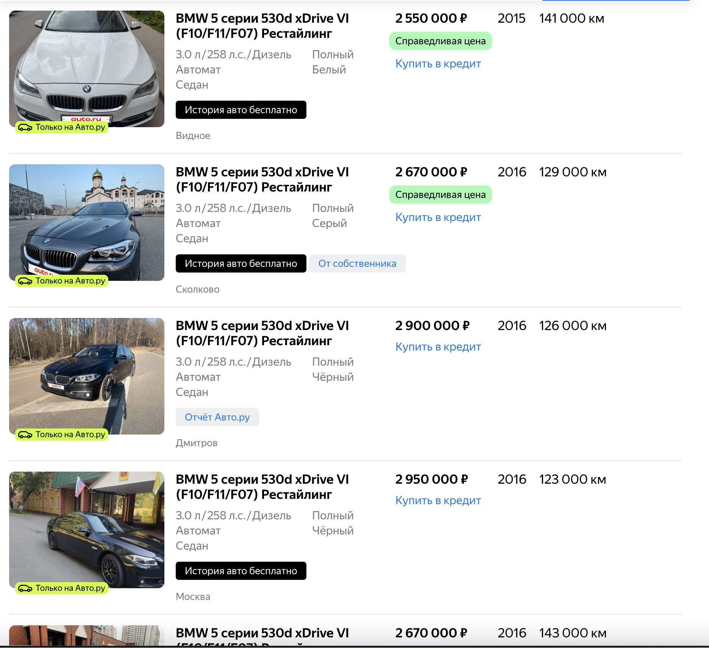Click 'Купить в кредит' for 2 900 000 ₽ car
This screenshot has width=709, height=648.
pyautogui.click(x=438, y=347)
